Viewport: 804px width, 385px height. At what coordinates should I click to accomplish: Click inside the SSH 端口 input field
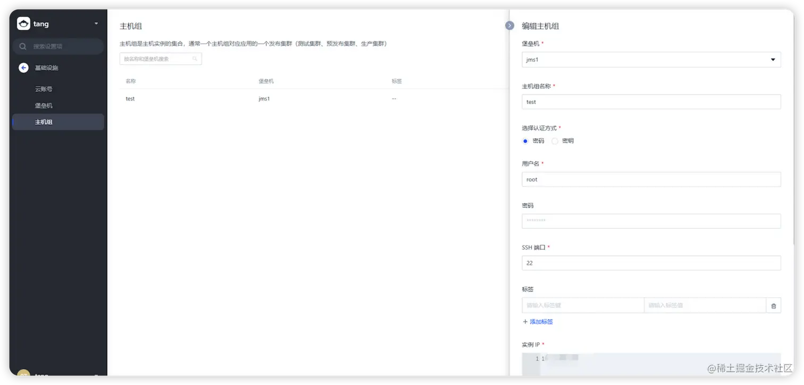pyautogui.click(x=651, y=263)
